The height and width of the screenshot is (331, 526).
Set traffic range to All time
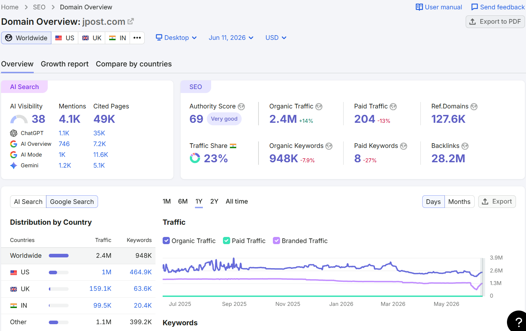point(237,201)
